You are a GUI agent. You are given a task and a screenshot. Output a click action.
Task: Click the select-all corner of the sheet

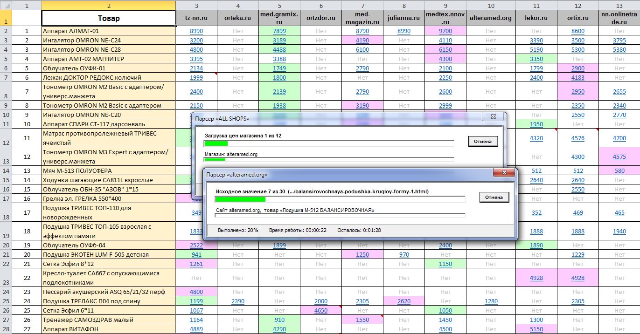pyautogui.click(x=6, y=6)
